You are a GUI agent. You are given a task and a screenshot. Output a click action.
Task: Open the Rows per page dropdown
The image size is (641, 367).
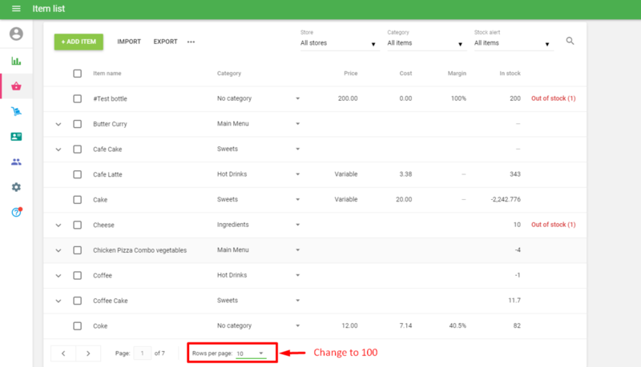(250, 353)
